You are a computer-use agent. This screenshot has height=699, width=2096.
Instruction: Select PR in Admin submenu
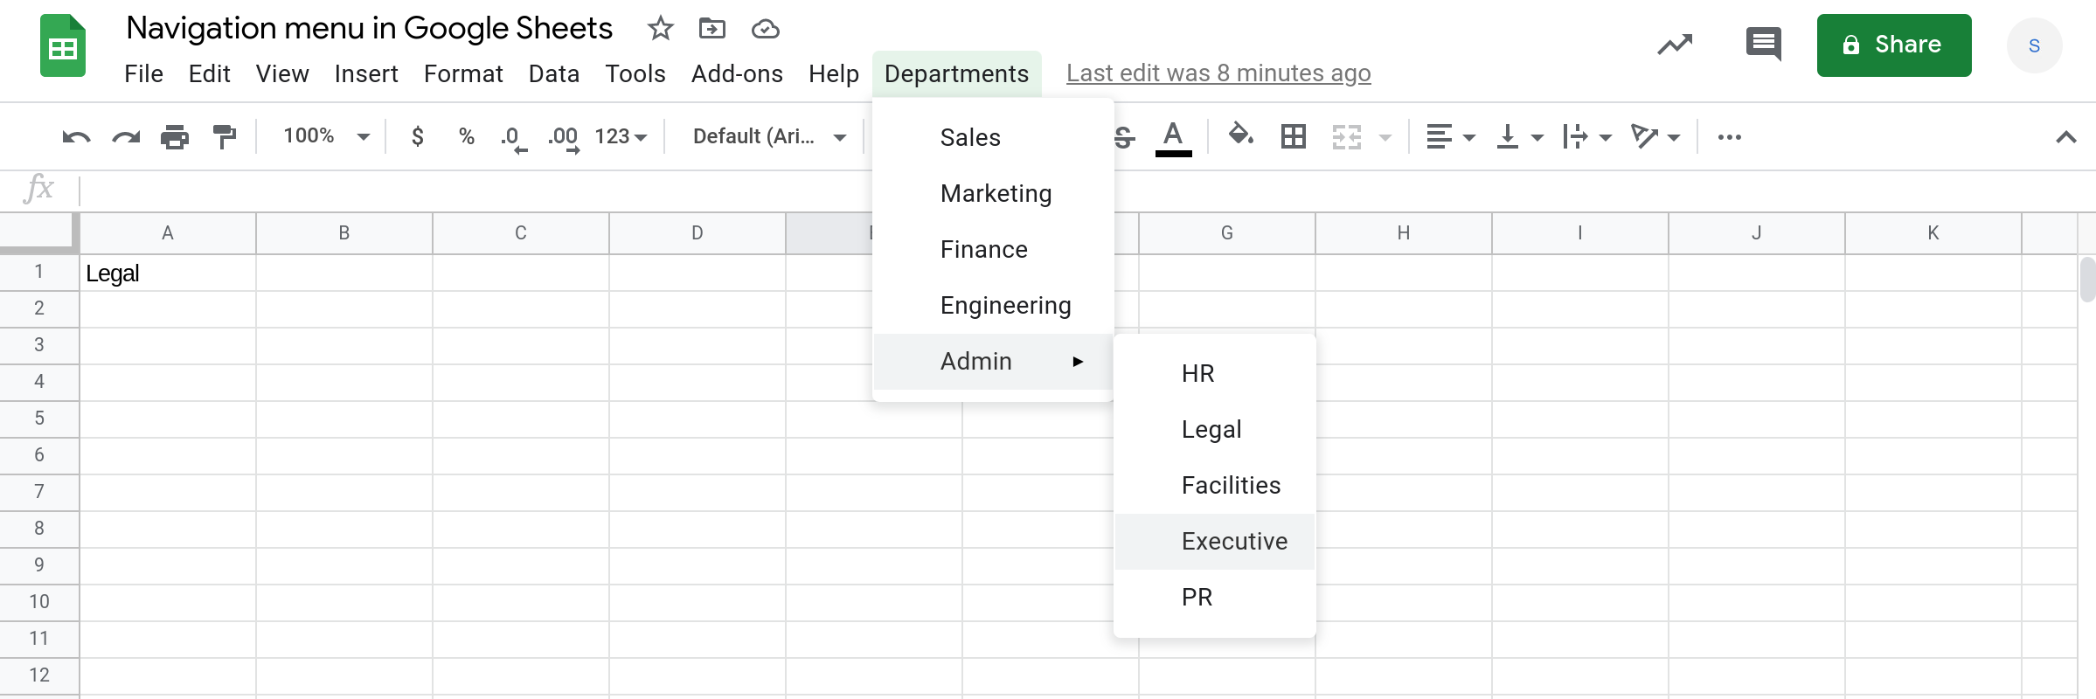(1215, 597)
